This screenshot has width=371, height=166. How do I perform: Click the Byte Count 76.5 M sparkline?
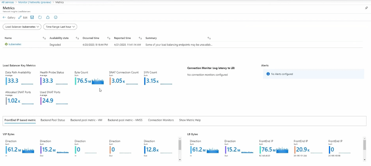(x=98, y=81)
